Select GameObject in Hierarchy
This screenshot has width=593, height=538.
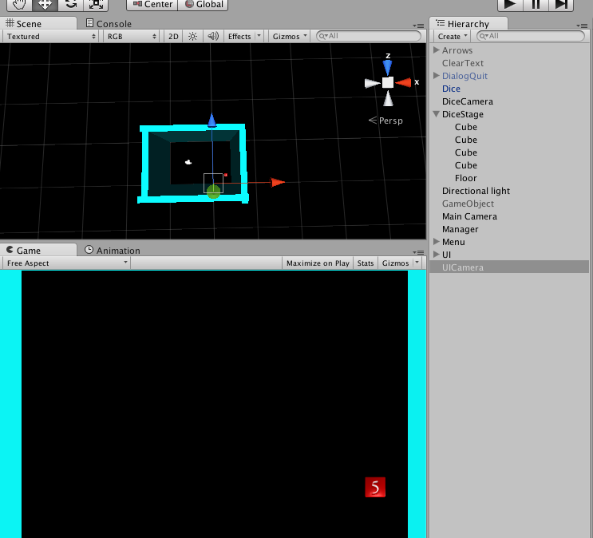pos(468,204)
